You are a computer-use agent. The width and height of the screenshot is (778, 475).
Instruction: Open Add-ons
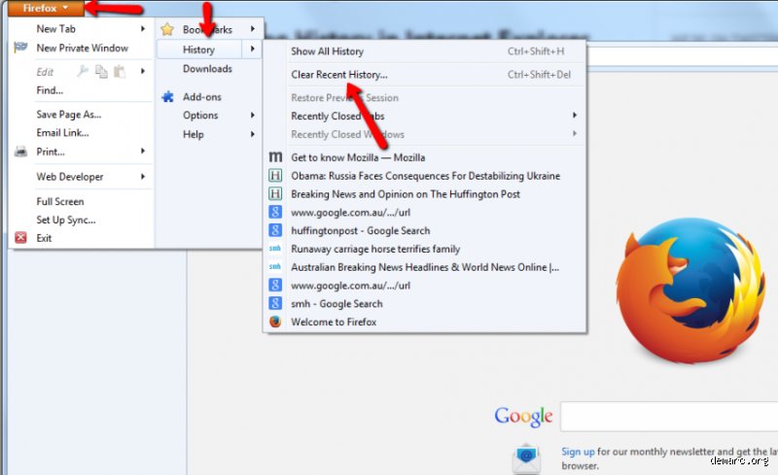pos(202,97)
